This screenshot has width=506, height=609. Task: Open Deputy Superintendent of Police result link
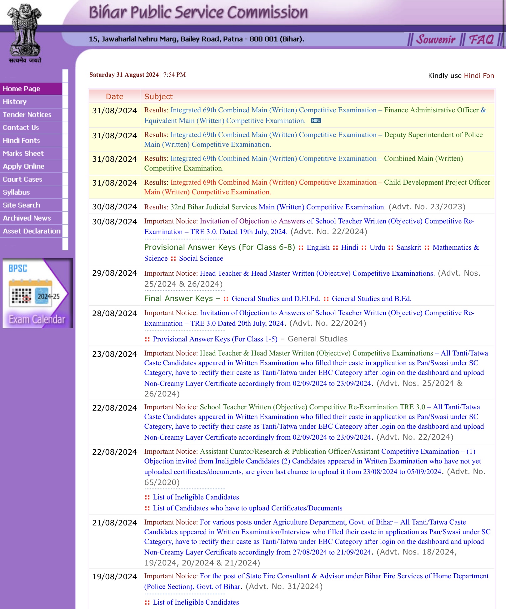point(313,140)
